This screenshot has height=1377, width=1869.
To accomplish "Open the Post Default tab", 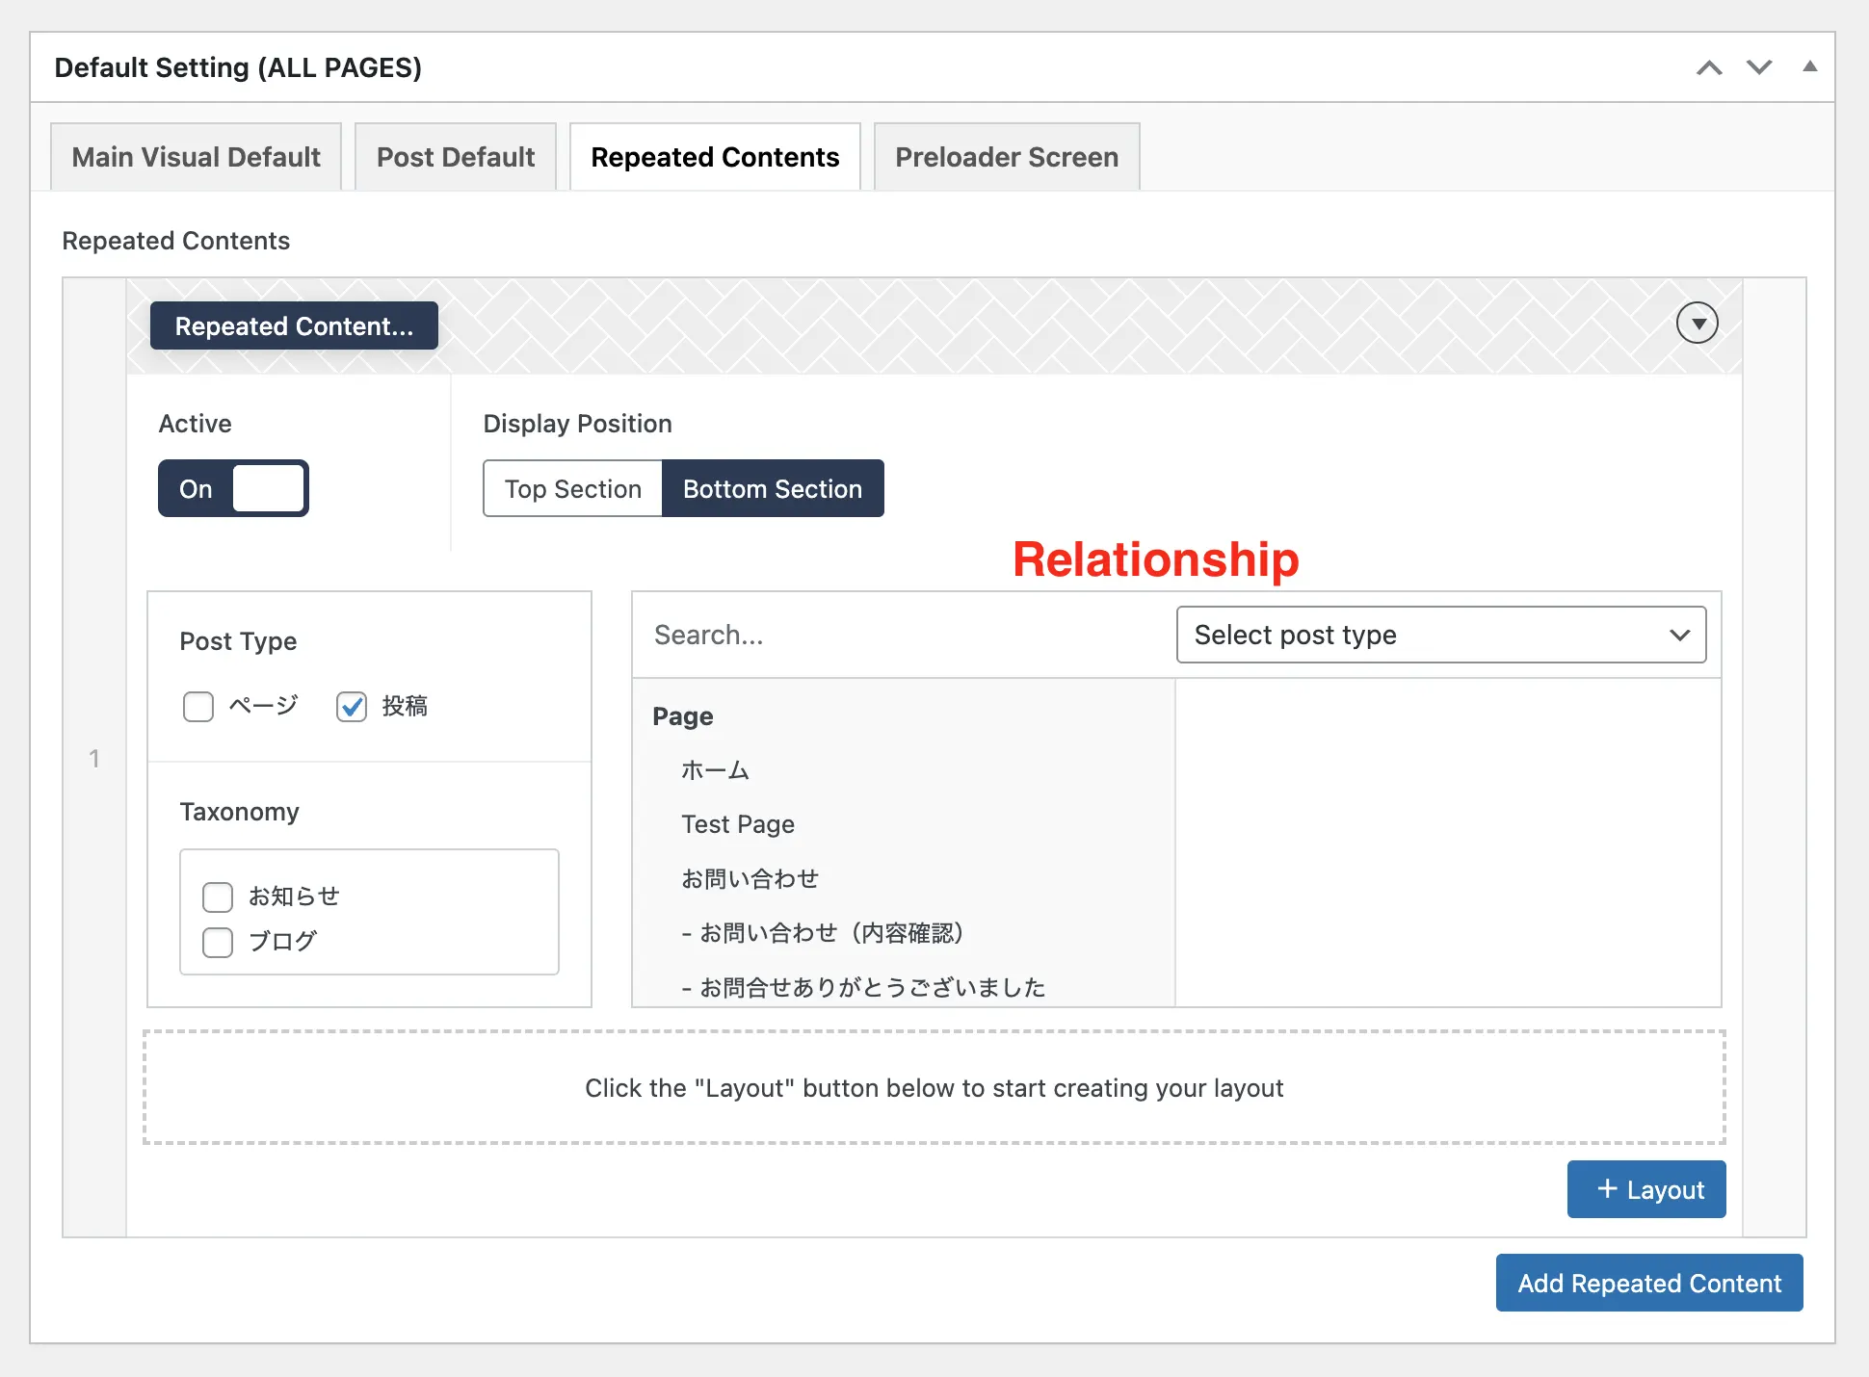I will click(x=455, y=157).
